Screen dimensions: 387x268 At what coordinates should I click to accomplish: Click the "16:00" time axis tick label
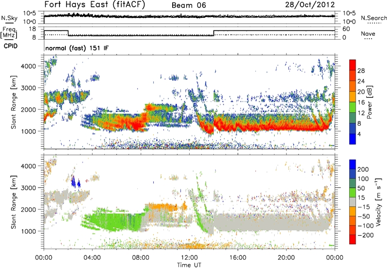[x=238, y=258]
